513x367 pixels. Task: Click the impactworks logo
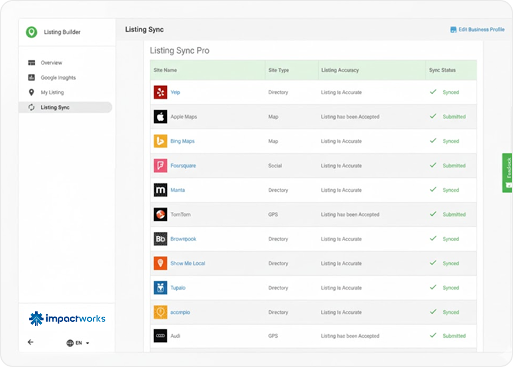(x=67, y=318)
